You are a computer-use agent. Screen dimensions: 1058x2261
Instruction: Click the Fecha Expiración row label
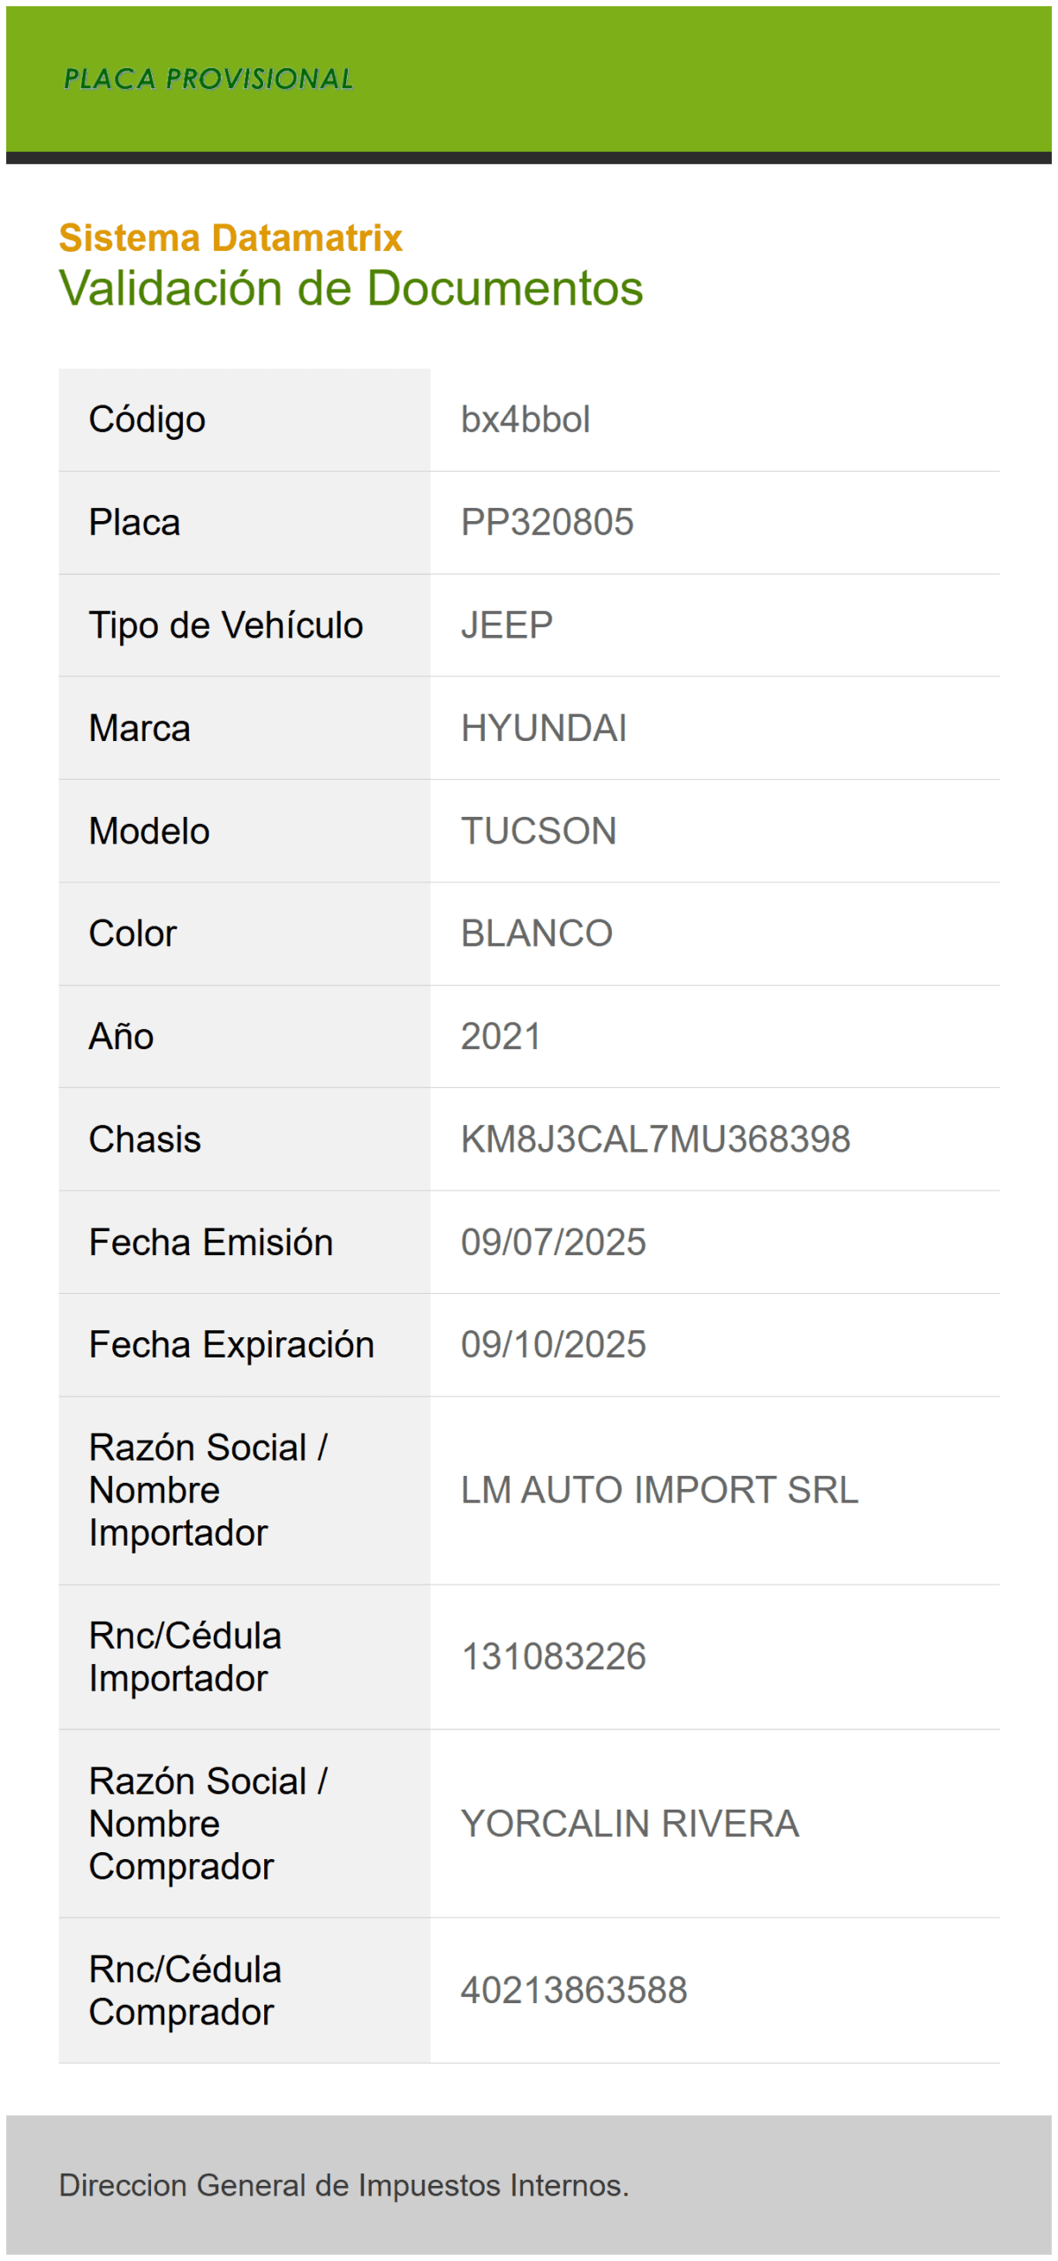coord(231,1344)
